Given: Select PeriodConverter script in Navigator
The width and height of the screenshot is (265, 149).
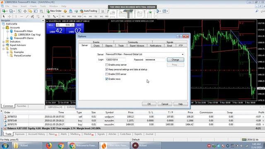Looking at the screenshot, I should click(22, 56).
